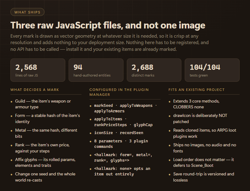Click the heading 'Three raw JavaScript files'
The image size is (250, 191).
(x=108, y=25)
